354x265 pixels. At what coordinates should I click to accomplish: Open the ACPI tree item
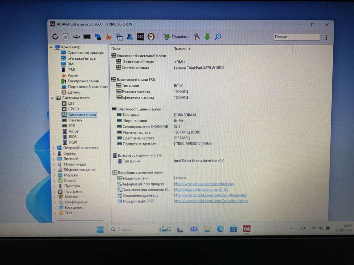70,142
